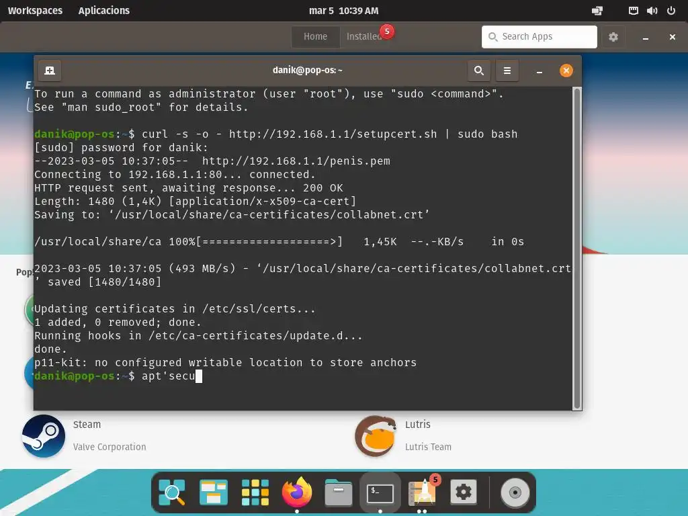The image size is (688, 516).
Task: Click the terminal vertical scrollbar
Action: [x=577, y=248]
